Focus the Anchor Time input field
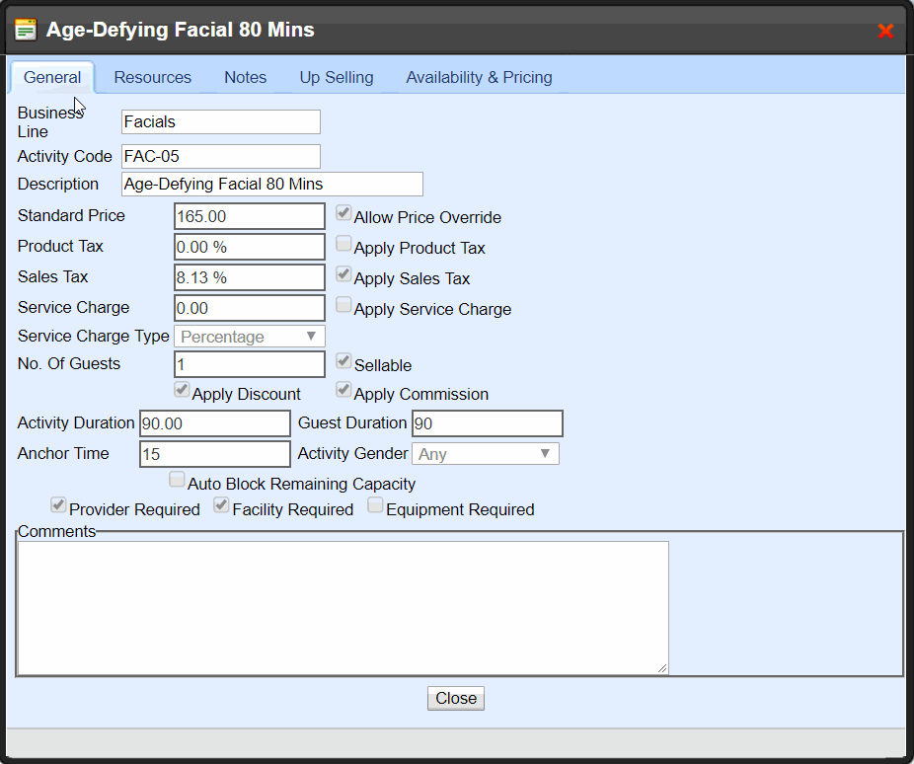 [214, 454]
